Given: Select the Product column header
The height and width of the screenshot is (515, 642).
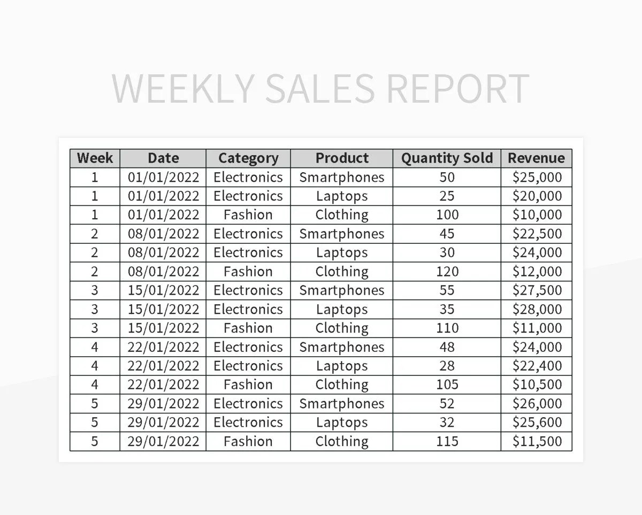Looking at the screenshot, I should (342, 158).
